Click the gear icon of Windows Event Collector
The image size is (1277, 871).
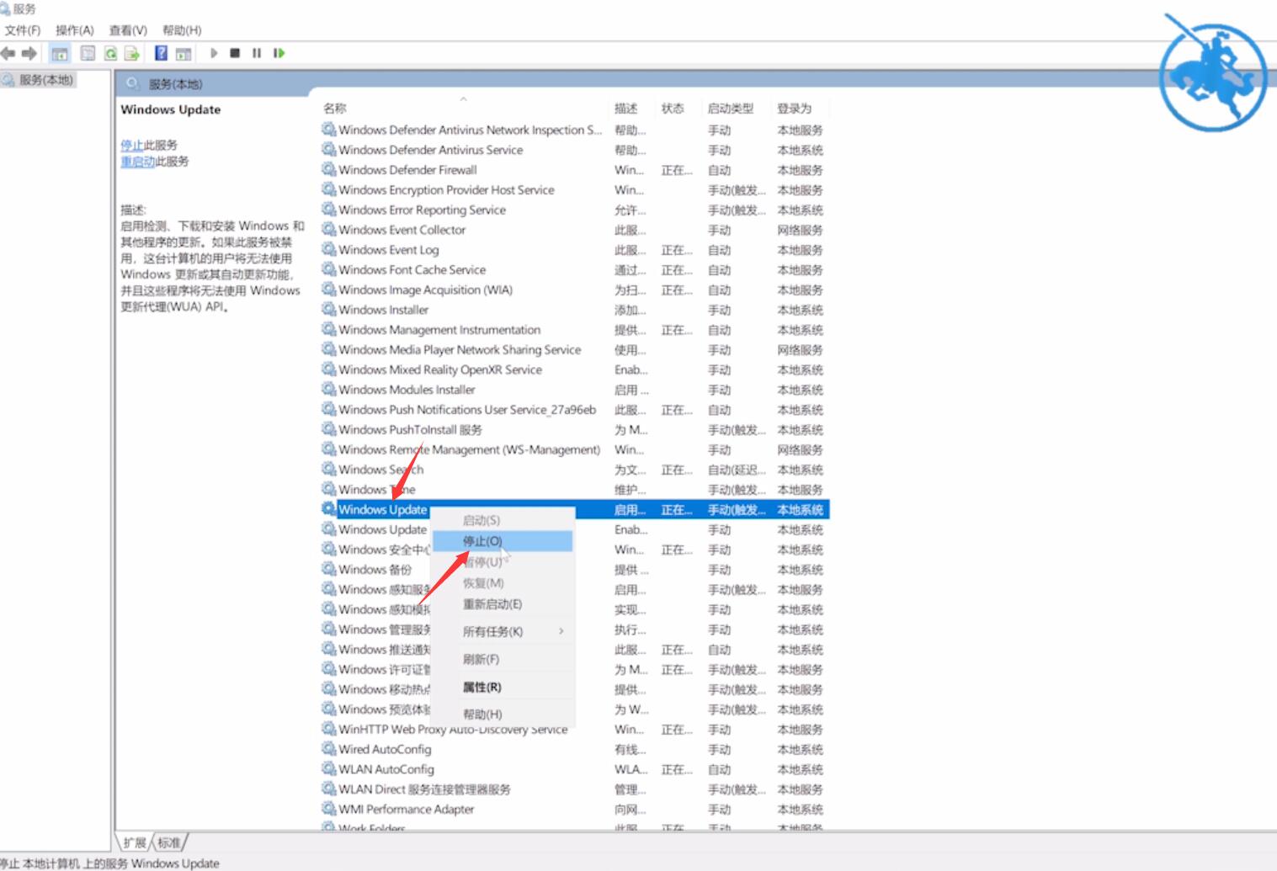329,229
